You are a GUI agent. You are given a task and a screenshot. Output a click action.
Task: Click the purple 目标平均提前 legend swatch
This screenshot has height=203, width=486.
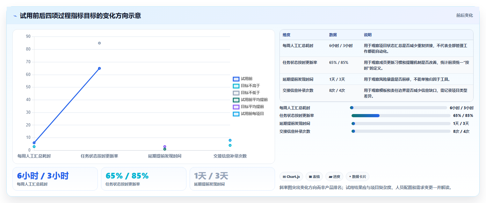click(236, 107)
